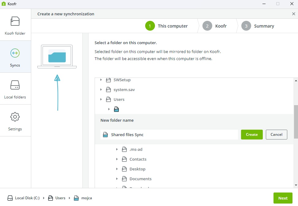298x206 pixels.
Task: Click the Koofr app logo in title bar
Action: (x=4, y=4)
